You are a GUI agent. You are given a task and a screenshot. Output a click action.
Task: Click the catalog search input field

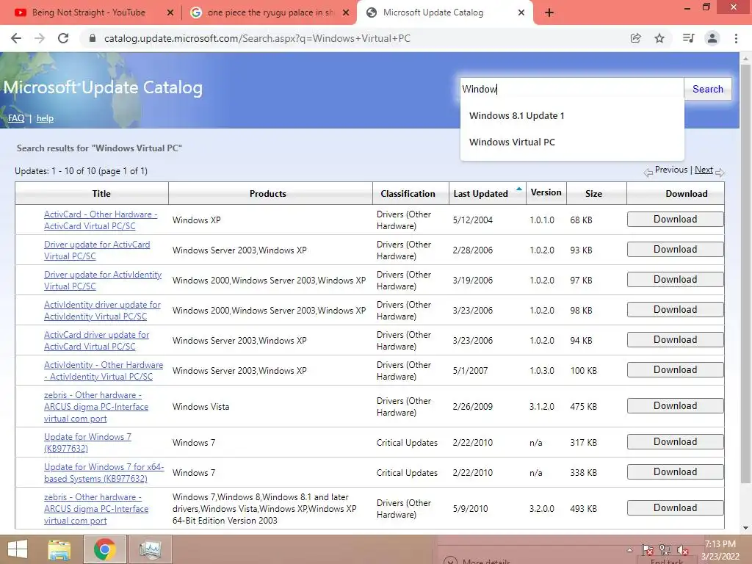click(x=571, y=89)
